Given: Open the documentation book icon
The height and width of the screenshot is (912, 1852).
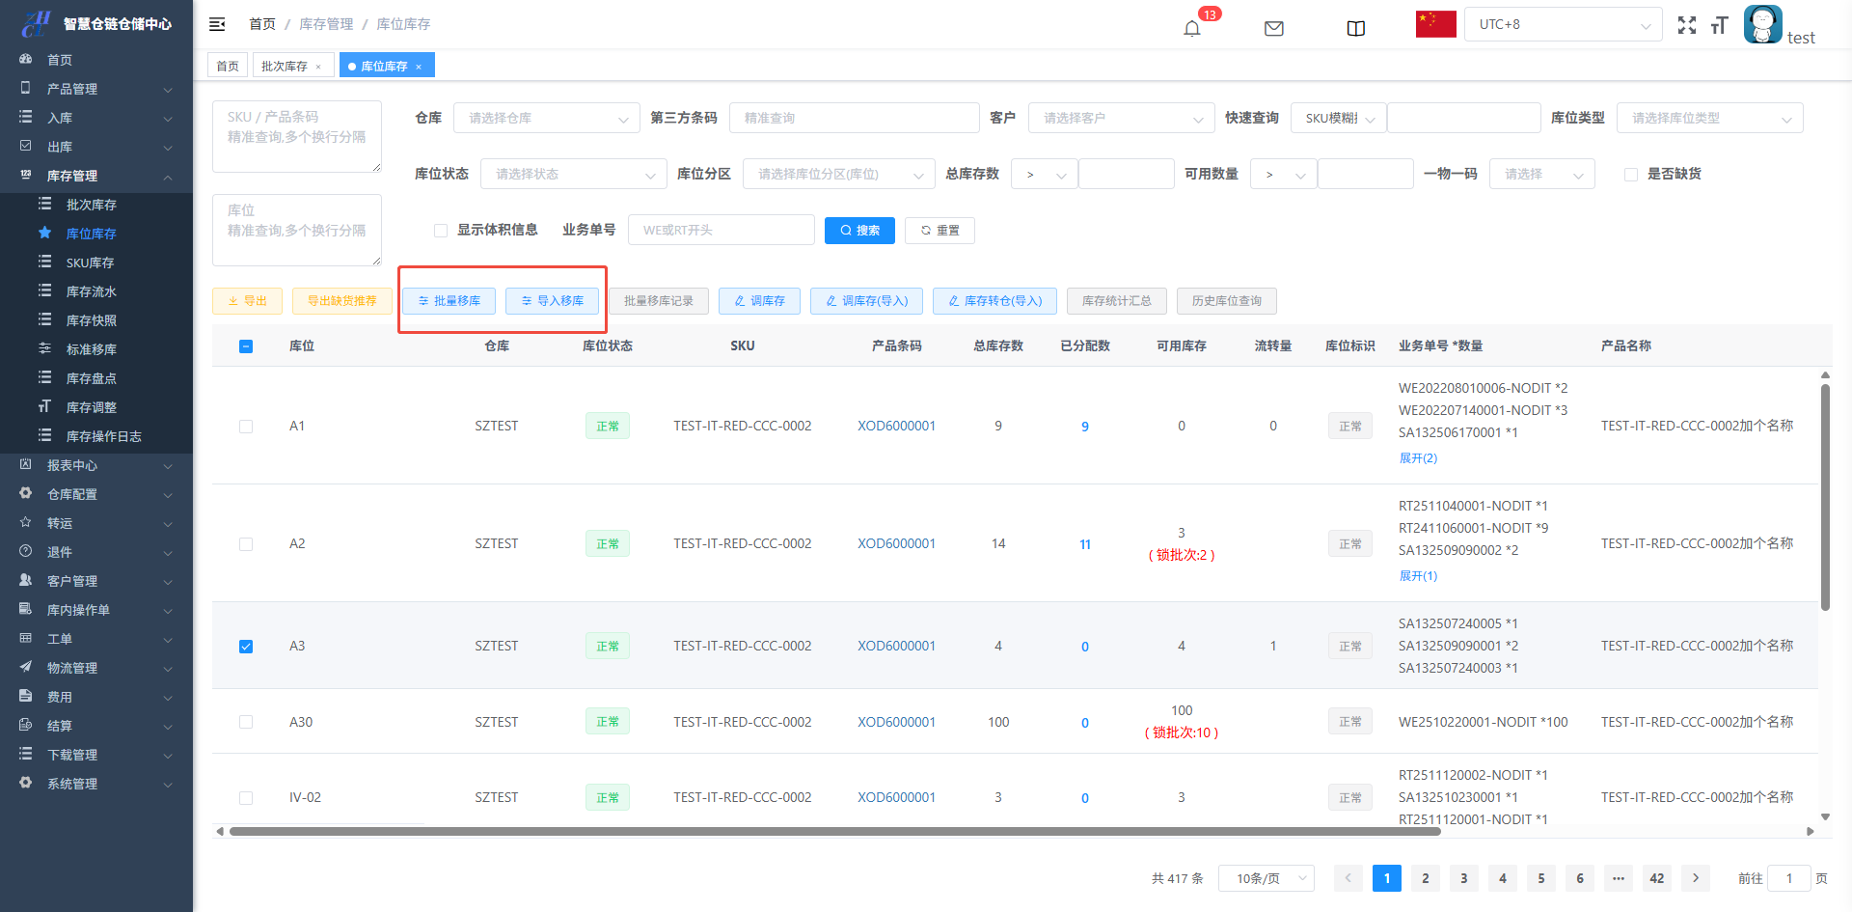Looking at the screenshot, I should tap(1355, 28).
